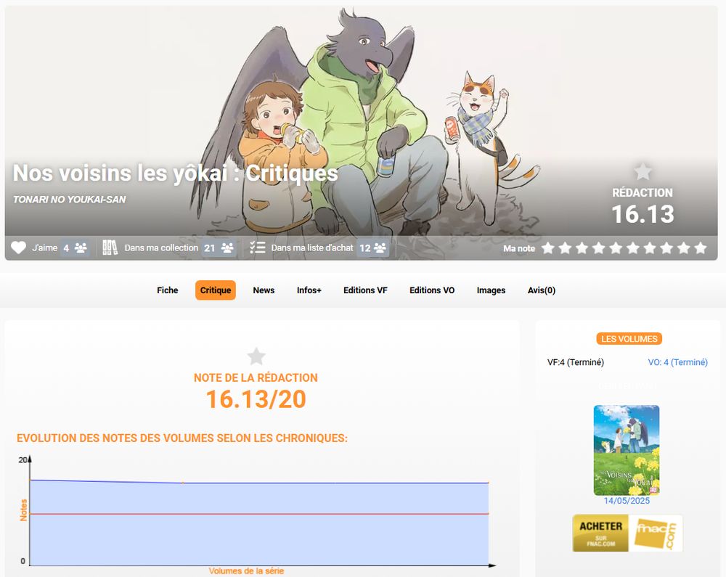Rate with the sixth star of Ma note
This screenshot has width=726, height=577.
click(633, 248)
